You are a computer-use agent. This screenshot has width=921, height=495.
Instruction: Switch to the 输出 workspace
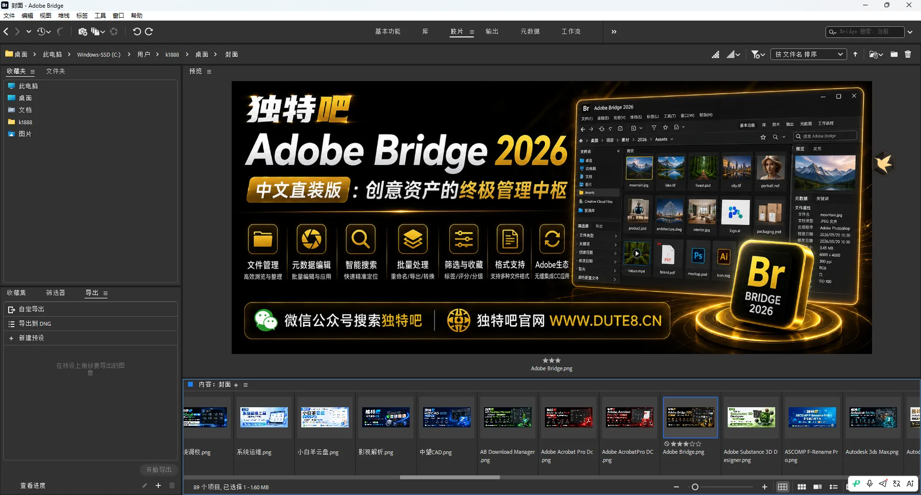coord(492,31)
